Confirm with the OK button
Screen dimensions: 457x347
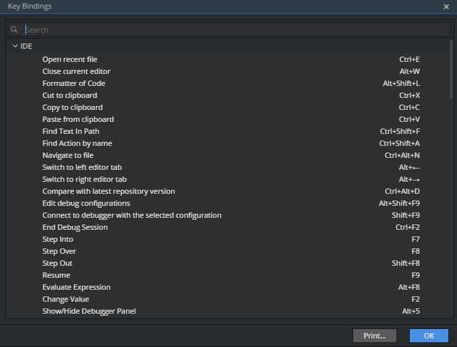pyautogui.click(x=429, y=336)
